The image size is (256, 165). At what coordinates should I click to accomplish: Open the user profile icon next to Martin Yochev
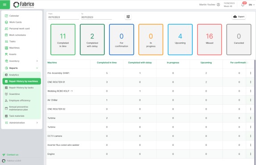click(x=218, y=4)
